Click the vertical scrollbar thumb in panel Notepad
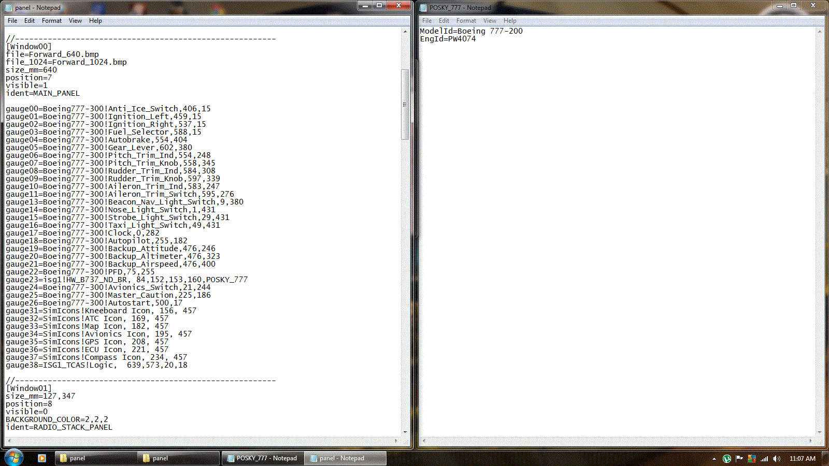Image resolution: width=829 pixels, height=466 pixels. pos(405,105)
